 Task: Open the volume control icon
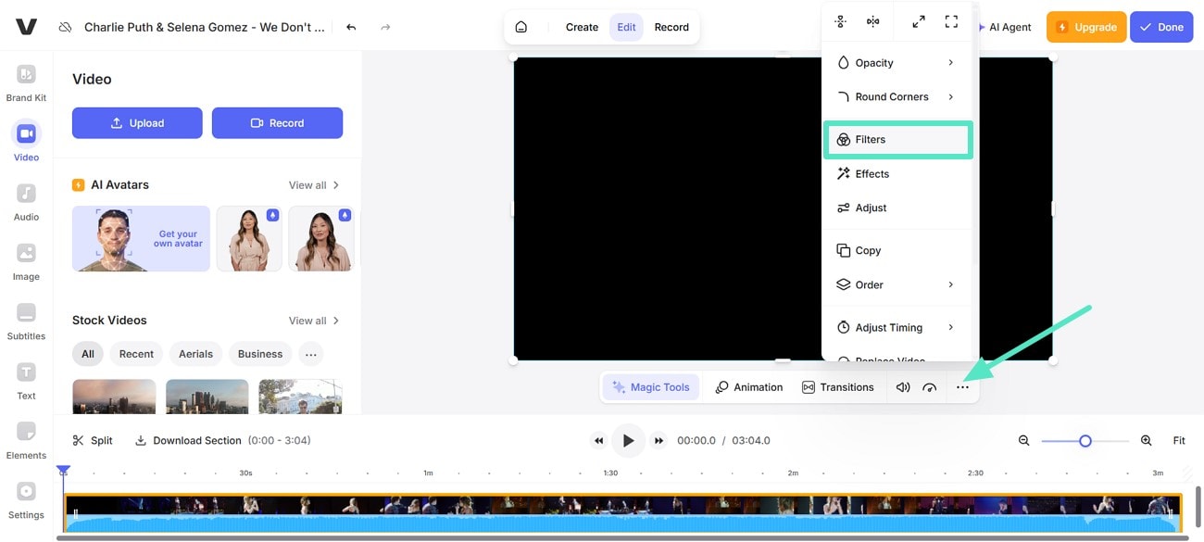(903, 387)
